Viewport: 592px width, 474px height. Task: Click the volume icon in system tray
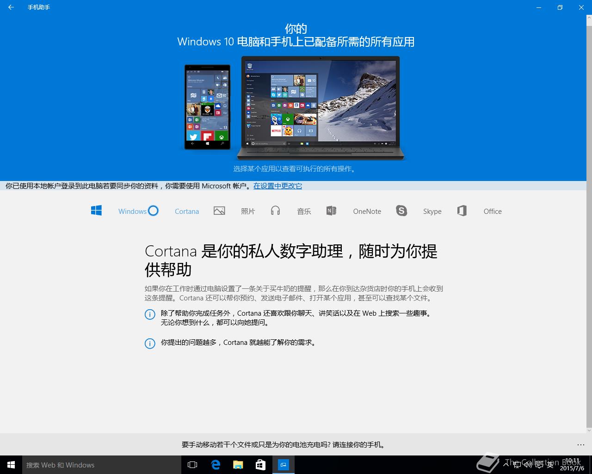pyautogui.click(x=528, y=465)
